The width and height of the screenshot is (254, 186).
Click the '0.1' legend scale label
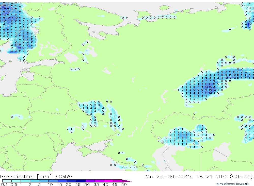coord(4,184)
